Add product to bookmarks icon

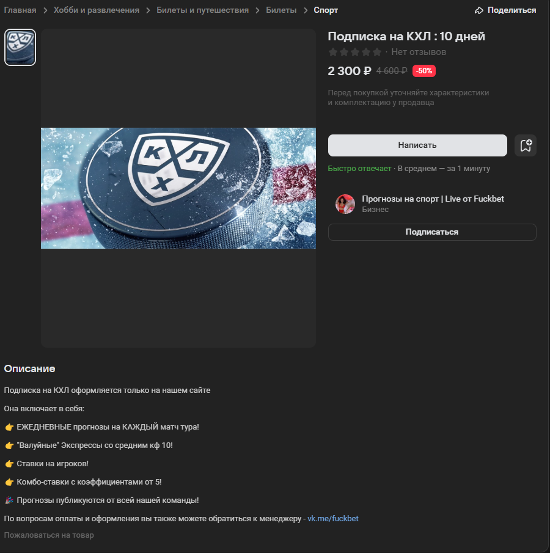[x=526, y=145]
